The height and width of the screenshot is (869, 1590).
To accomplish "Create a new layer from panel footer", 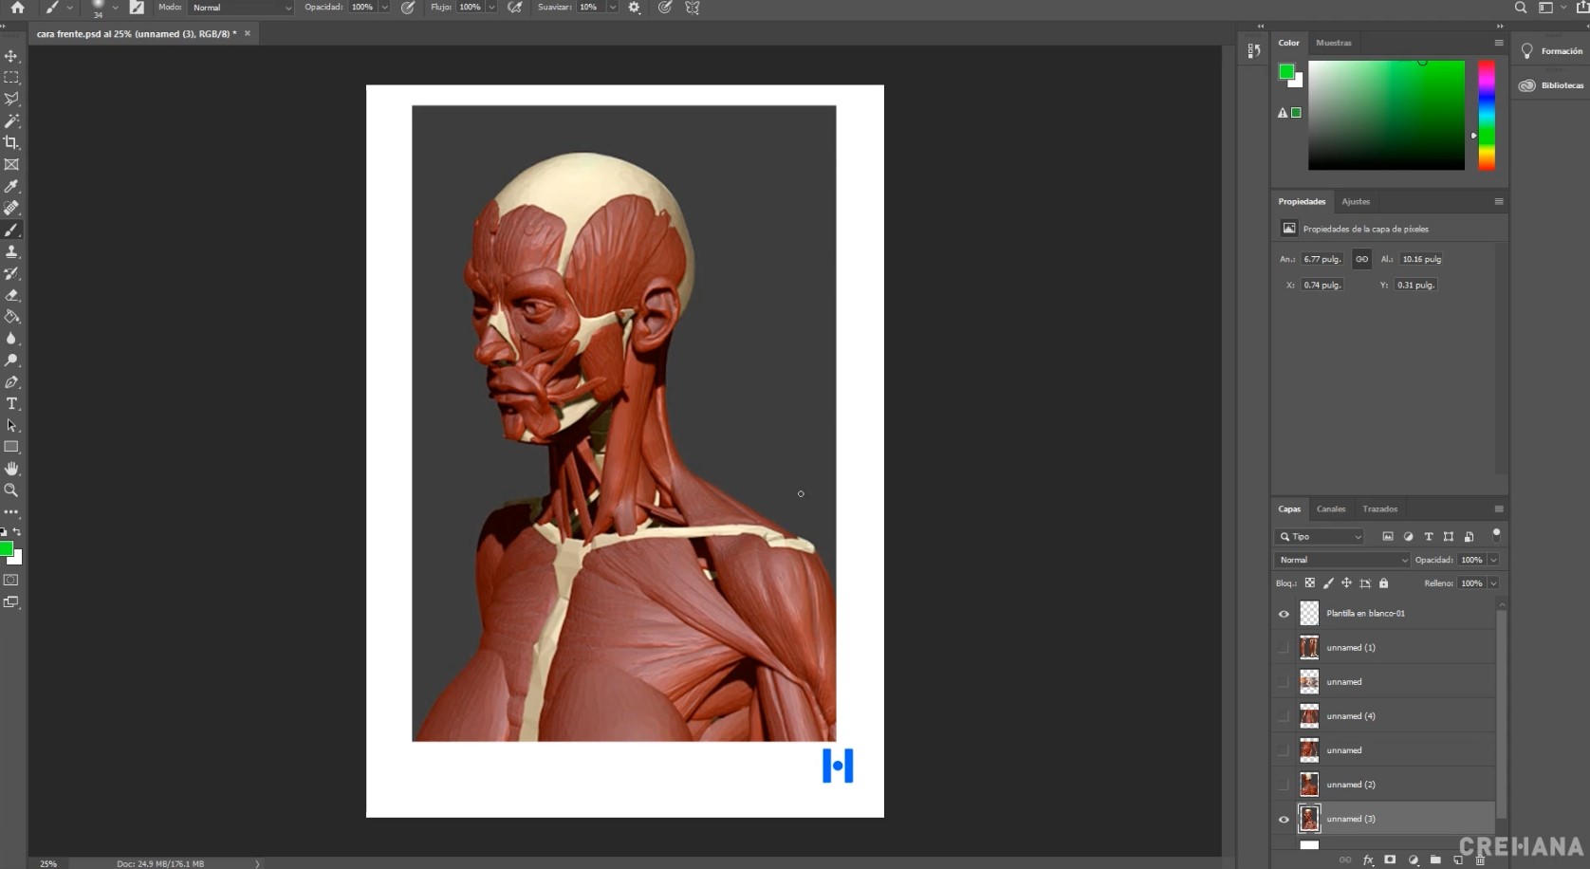I will (1458, 860).
